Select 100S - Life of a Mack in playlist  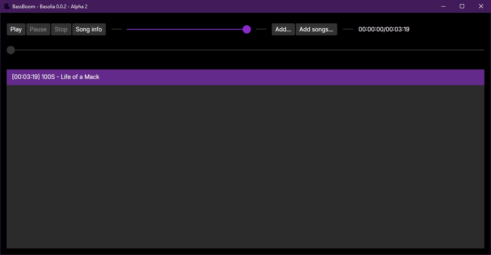coord(245,77)
